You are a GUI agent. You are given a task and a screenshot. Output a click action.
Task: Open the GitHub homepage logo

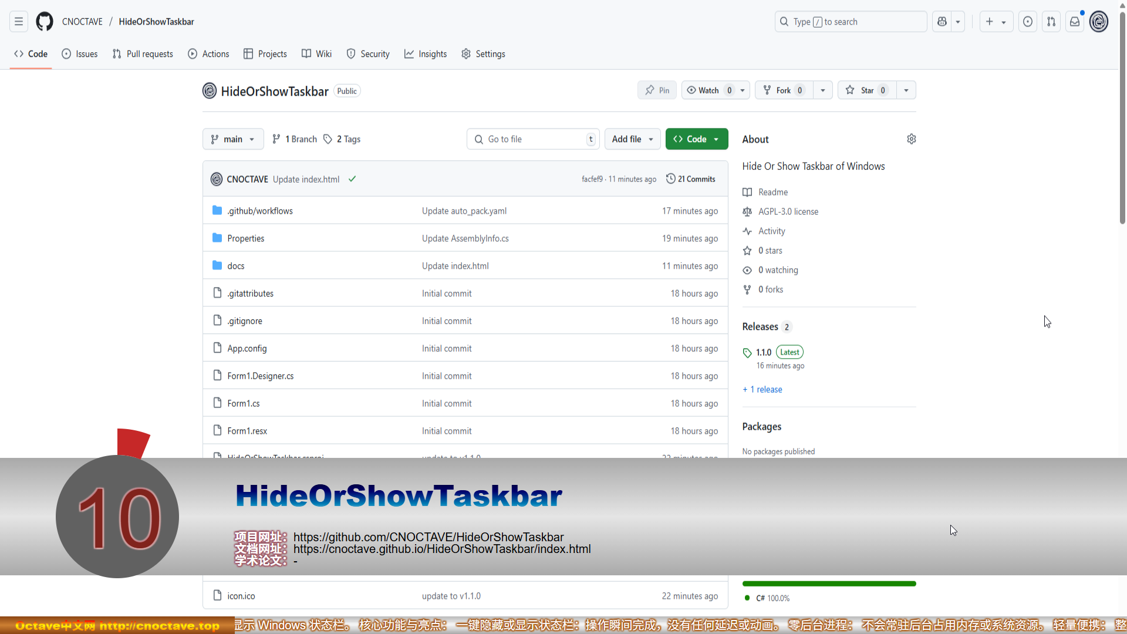tap(45, 22)
